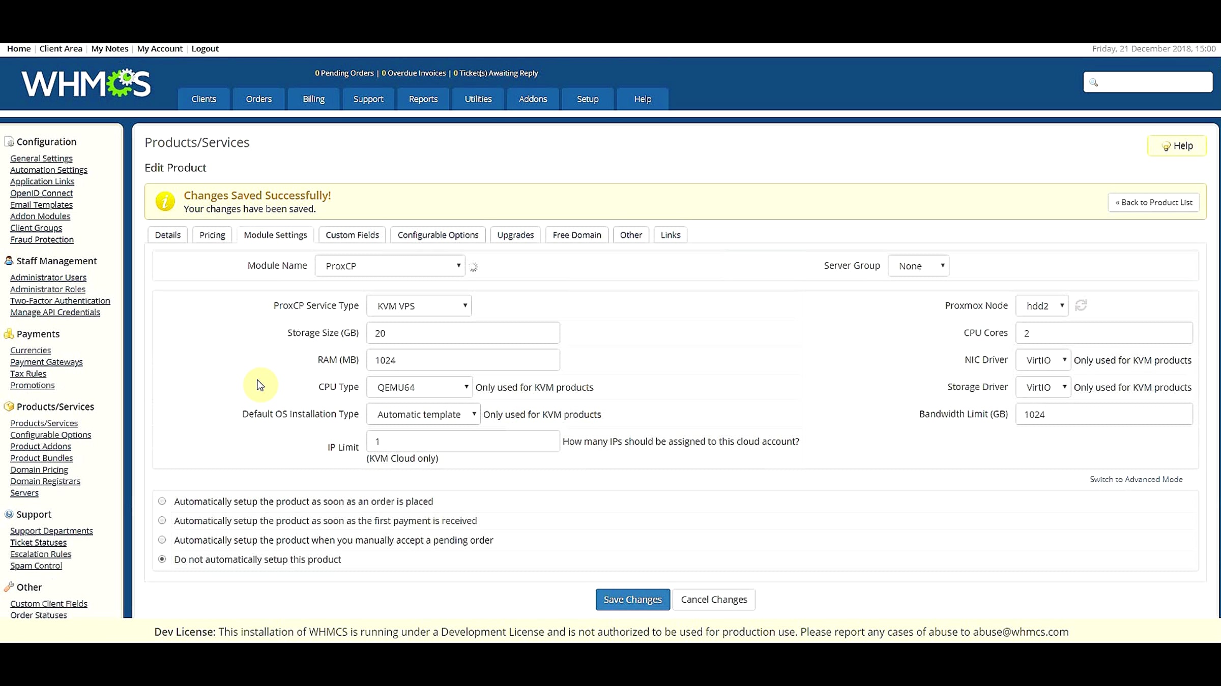Click the Proxmox Node refresh icon
This screenshot has height=686, width=1221.
click(1081, 305)
